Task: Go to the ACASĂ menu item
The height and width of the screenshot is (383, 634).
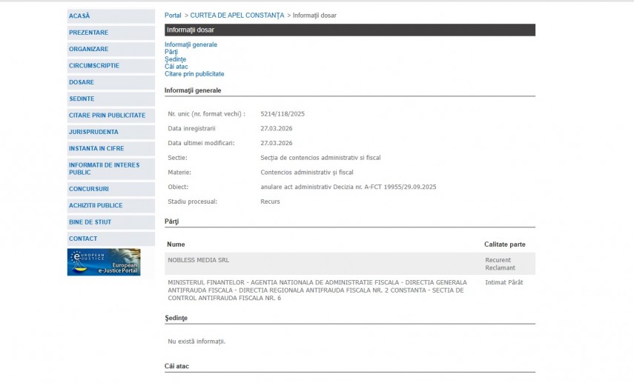Action: click(80, 16)
